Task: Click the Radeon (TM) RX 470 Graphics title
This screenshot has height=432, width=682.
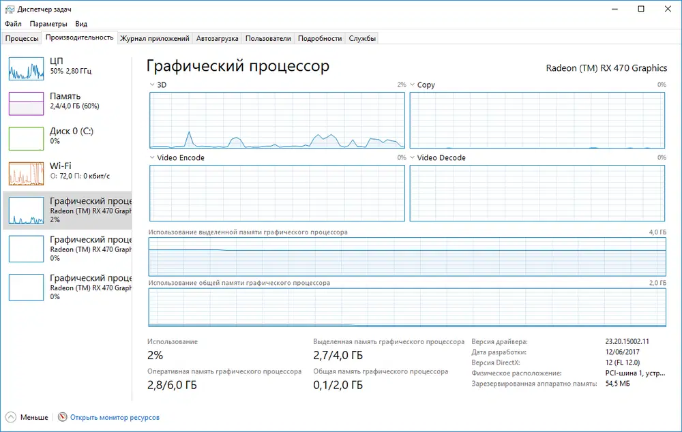Action: (606, 68)
